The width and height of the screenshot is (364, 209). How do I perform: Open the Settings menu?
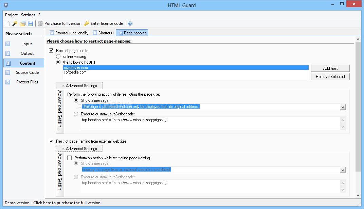tap(28, 15)
